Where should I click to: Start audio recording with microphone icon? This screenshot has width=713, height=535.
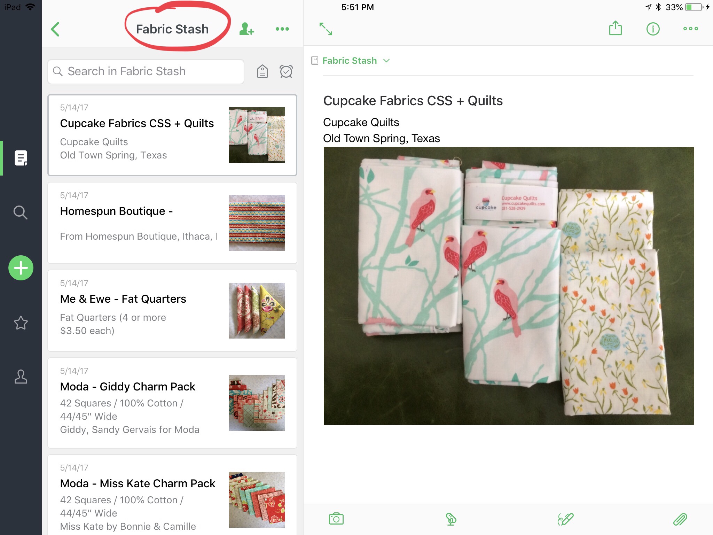coord(451,519)
